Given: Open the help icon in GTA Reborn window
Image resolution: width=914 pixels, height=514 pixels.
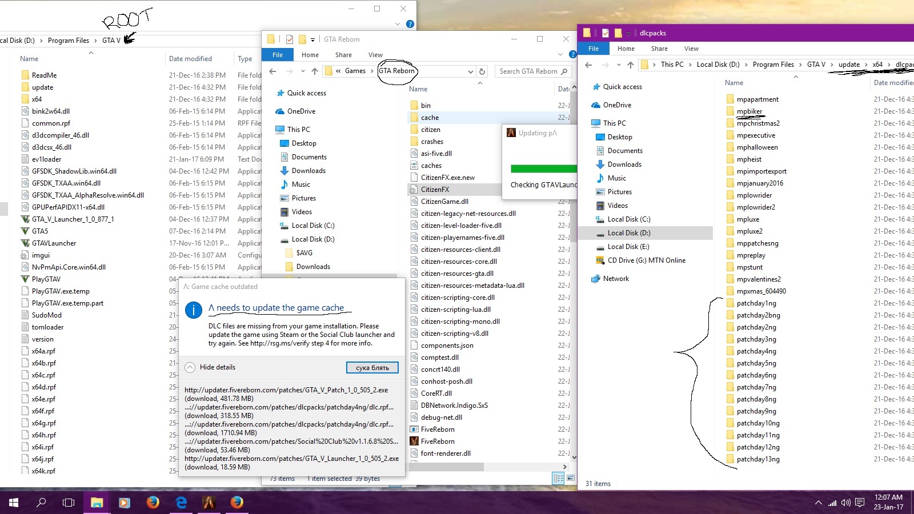Looking at the screenshot, I should pyautogui.click(x=572, y=55).
